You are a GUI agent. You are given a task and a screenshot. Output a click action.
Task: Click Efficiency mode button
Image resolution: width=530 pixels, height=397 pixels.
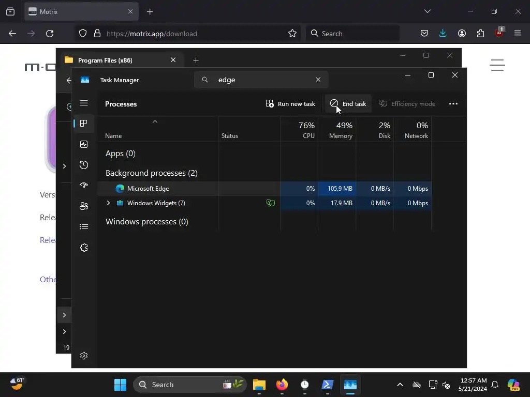(407, 103)
